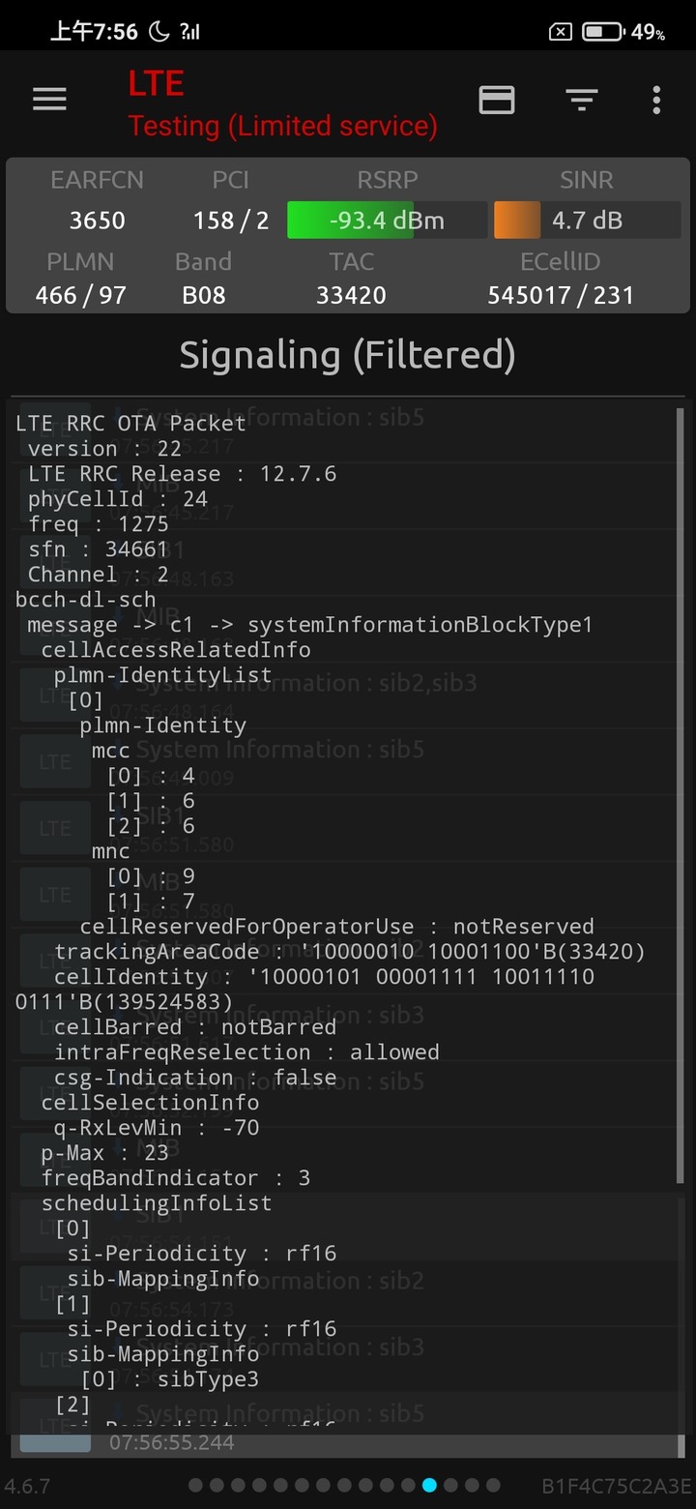Open the three-dot overflow menu
The width and height of the screenshot is (696, 1509).
pos(656,100)
